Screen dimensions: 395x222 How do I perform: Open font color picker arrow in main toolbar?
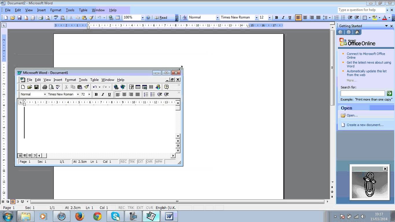pyautogui.click(x=389, y=18)
